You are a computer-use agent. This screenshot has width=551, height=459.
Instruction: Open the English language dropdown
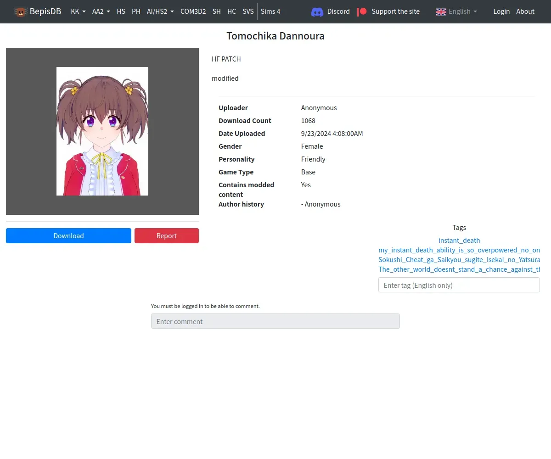[x=463, y=11]
